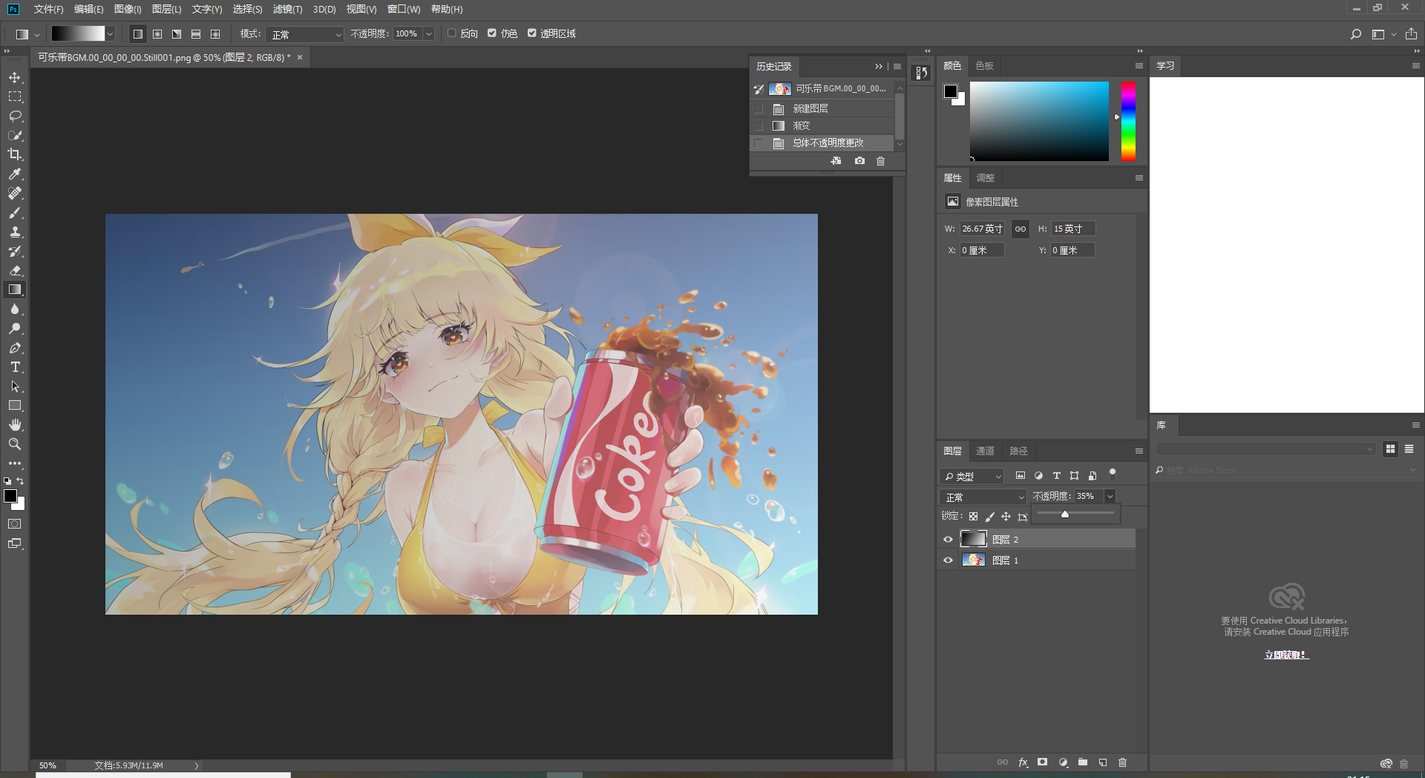The height and width of the screenshot is (778, 1425).
Task: Select the Quick Selection tool
Action: click(15, 136)
